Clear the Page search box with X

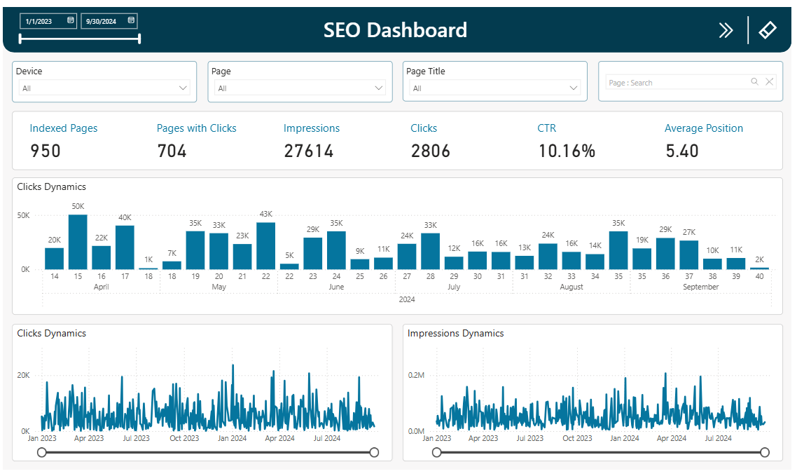770,81
